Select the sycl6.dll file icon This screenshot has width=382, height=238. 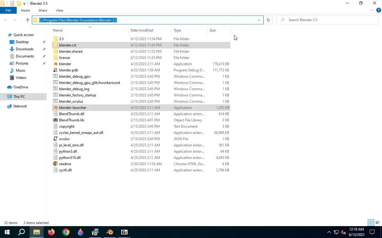[x=55, y=170]
